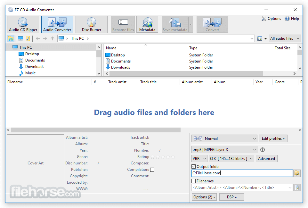Change file list view mode icon
The height and width of the screenshot is (208, 308).
pos(260,38)
